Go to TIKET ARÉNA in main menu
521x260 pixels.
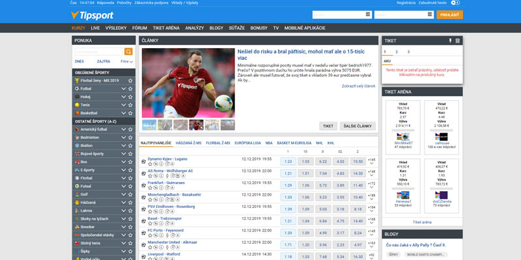click(166, 28)
